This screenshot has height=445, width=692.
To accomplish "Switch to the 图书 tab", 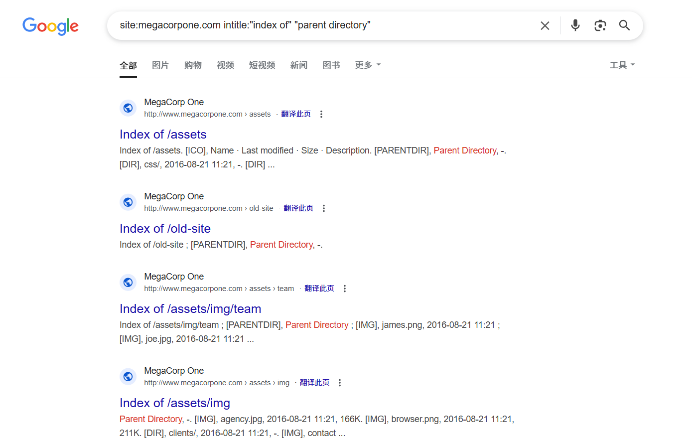I will coord(331,65).
